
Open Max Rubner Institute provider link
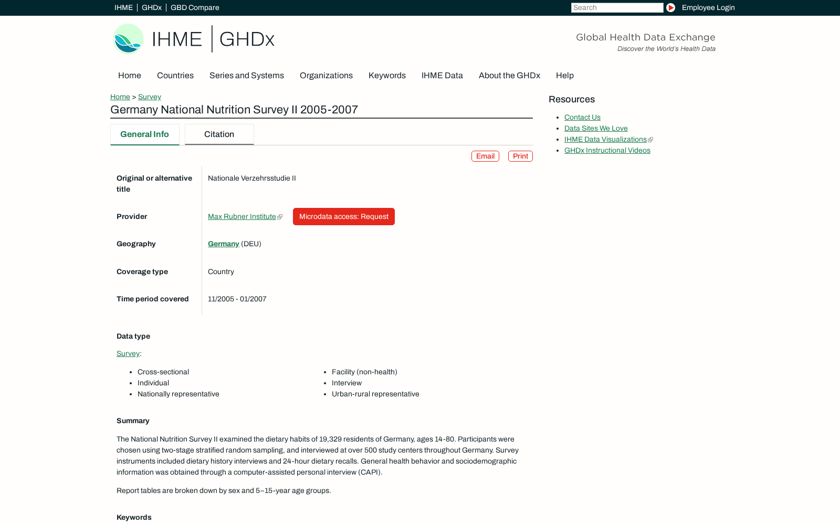click(x=242, y=216)
